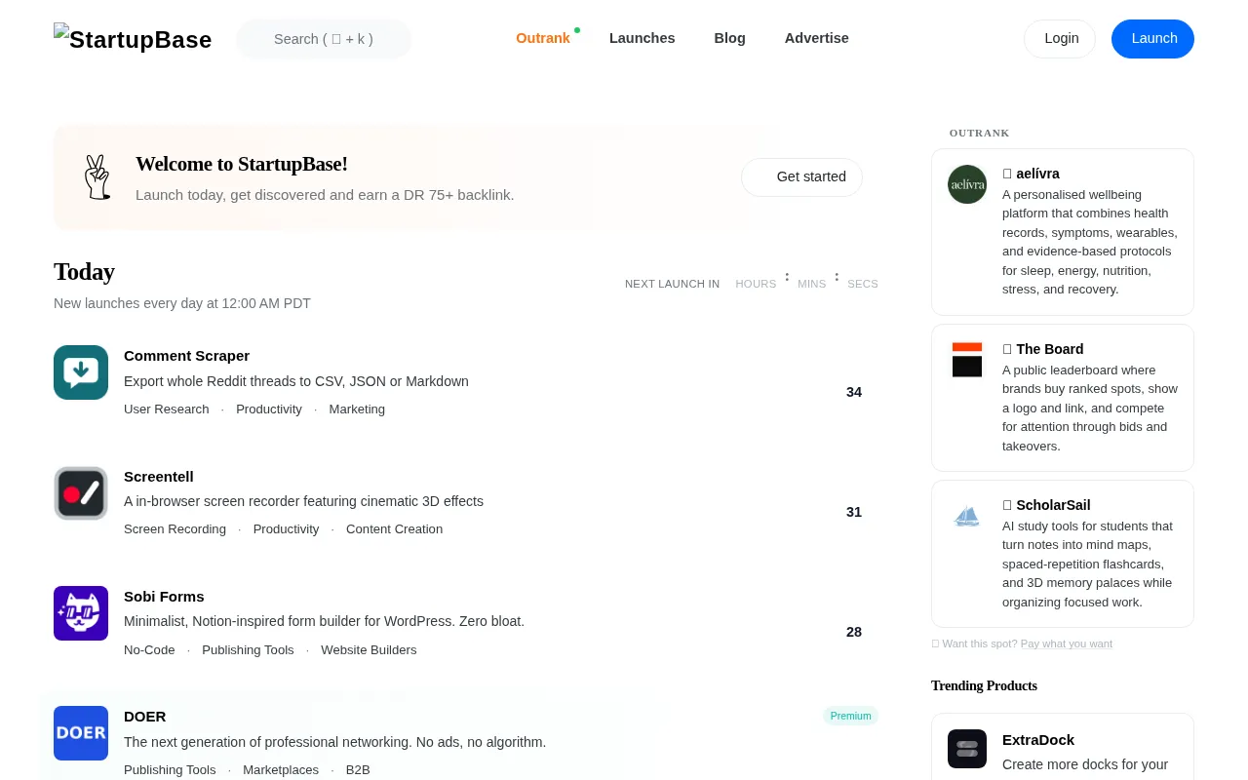Select the Marketing tag under Comment Scraper
This screenshot has width=1248, height=780.
coord(357,409)
